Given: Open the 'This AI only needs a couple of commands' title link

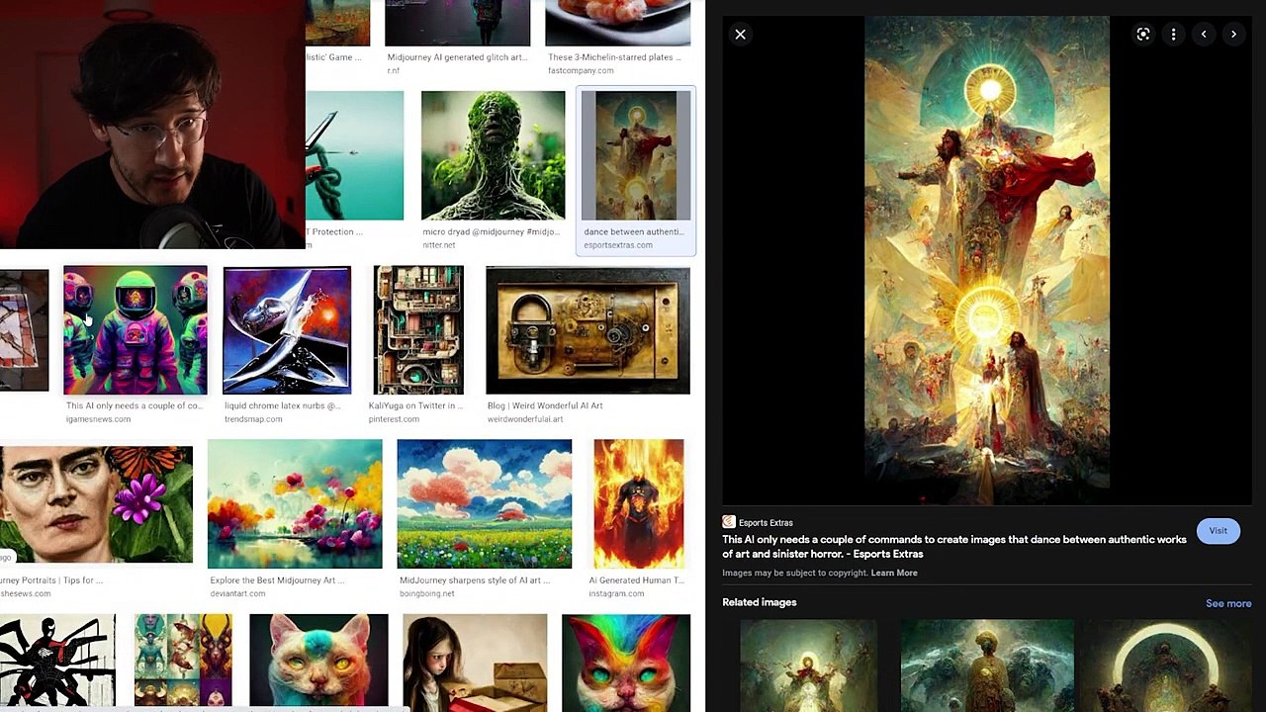Looking at the screenshot, I should click(953, 547).
